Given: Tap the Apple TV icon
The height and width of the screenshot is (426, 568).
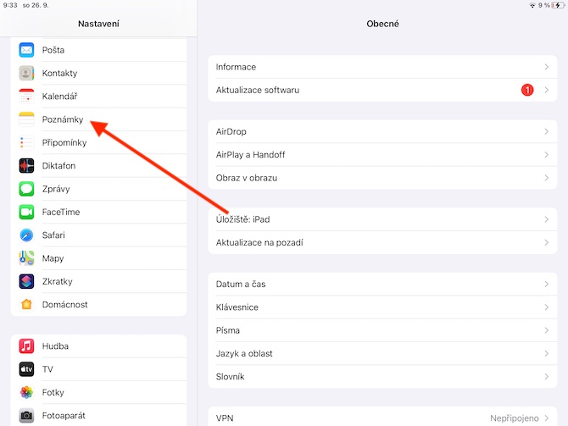Looking at the screenshot, I should [x=26, y=369].
